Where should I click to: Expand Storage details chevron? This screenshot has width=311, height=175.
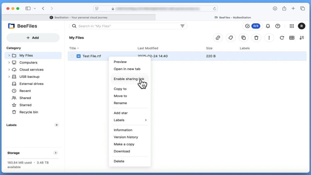pos(56,153)
